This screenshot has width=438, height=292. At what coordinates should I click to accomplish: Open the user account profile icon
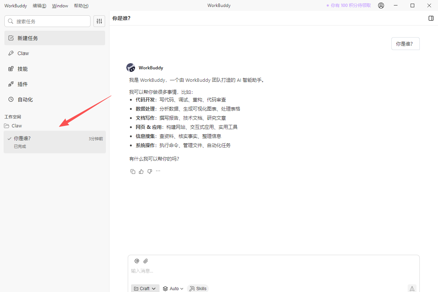[x=381, y=5]
